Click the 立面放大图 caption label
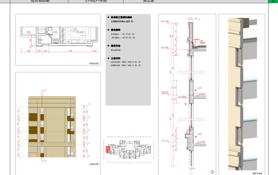Screen dimensions: 278x175 (94, 164)
